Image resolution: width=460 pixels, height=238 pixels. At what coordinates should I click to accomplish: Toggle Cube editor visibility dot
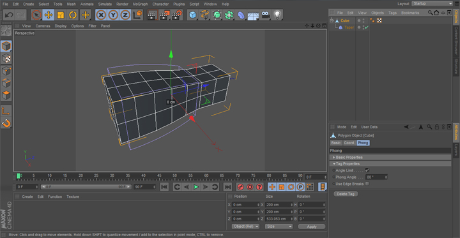[x=364, y=19]
